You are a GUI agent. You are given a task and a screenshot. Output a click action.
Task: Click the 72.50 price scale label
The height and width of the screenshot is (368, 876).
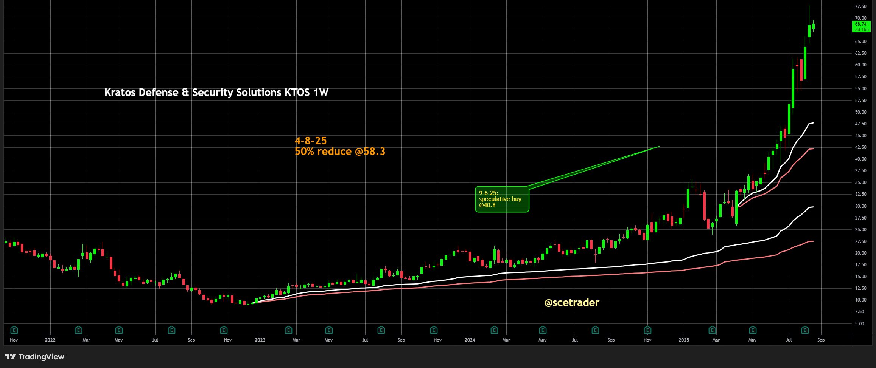(x=860, y=6)
